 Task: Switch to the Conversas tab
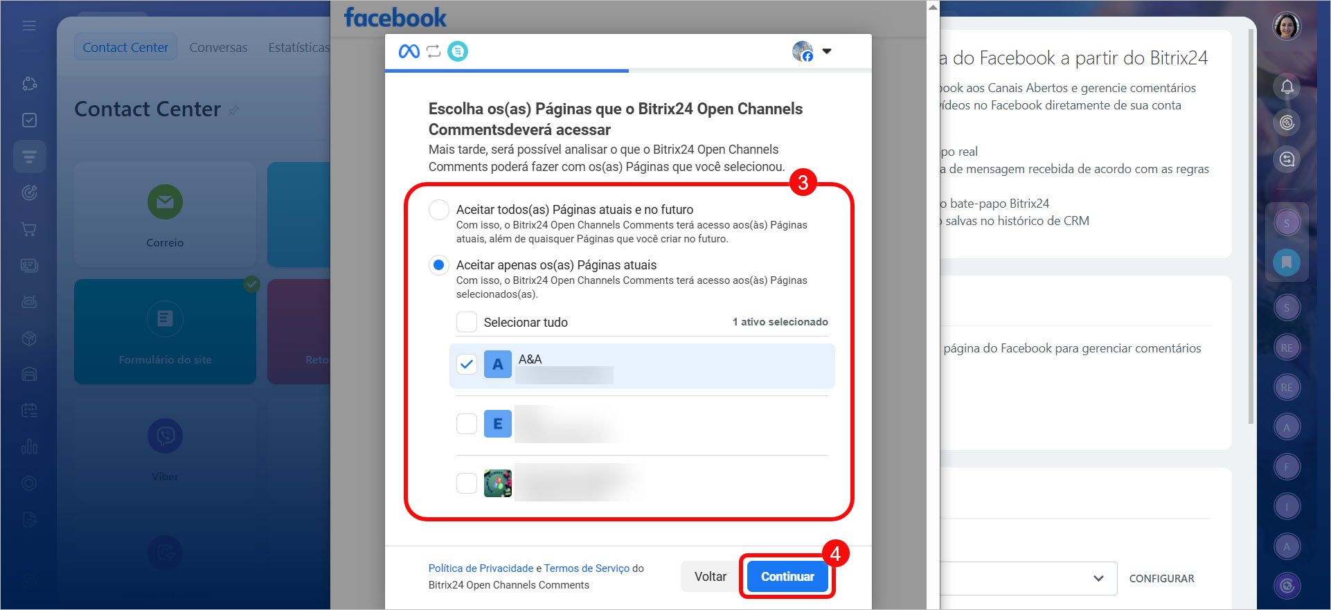(218, 47)
